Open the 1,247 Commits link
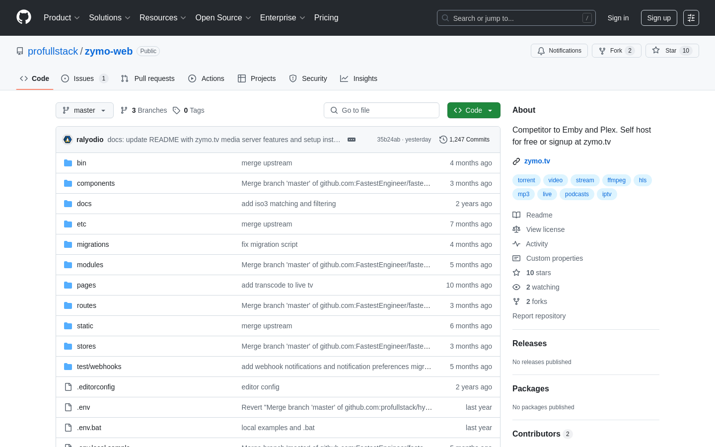 (x=465, y=140)
